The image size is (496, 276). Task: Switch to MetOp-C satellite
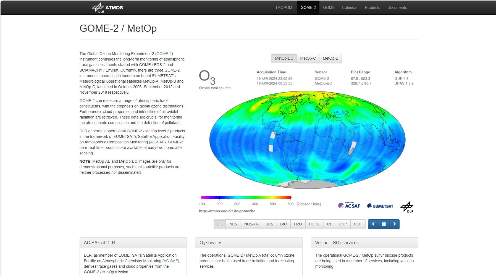308,58
